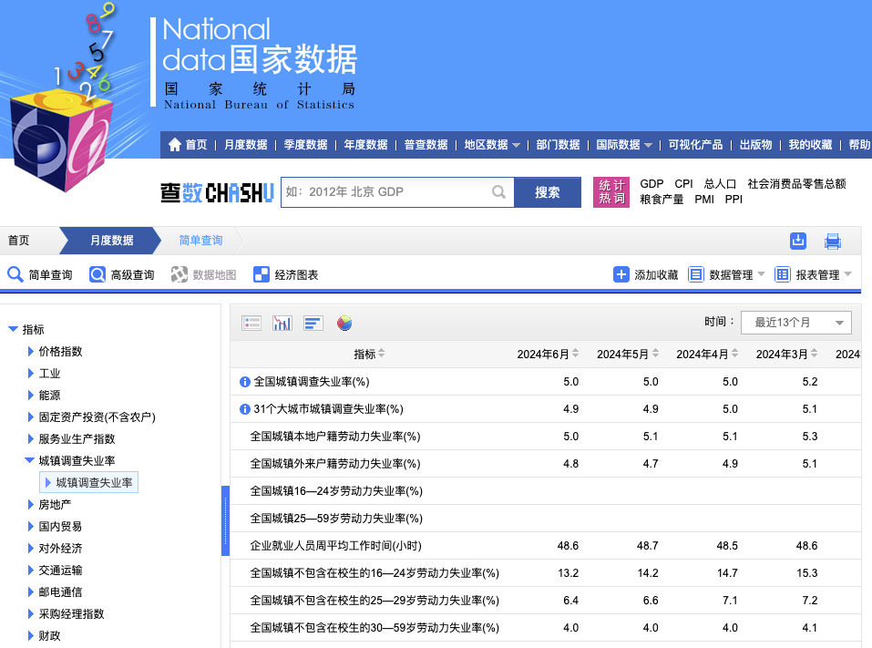Open the GDP hot keyword link
This screenshot has height=648, width=872.
[x=651, y=183]
